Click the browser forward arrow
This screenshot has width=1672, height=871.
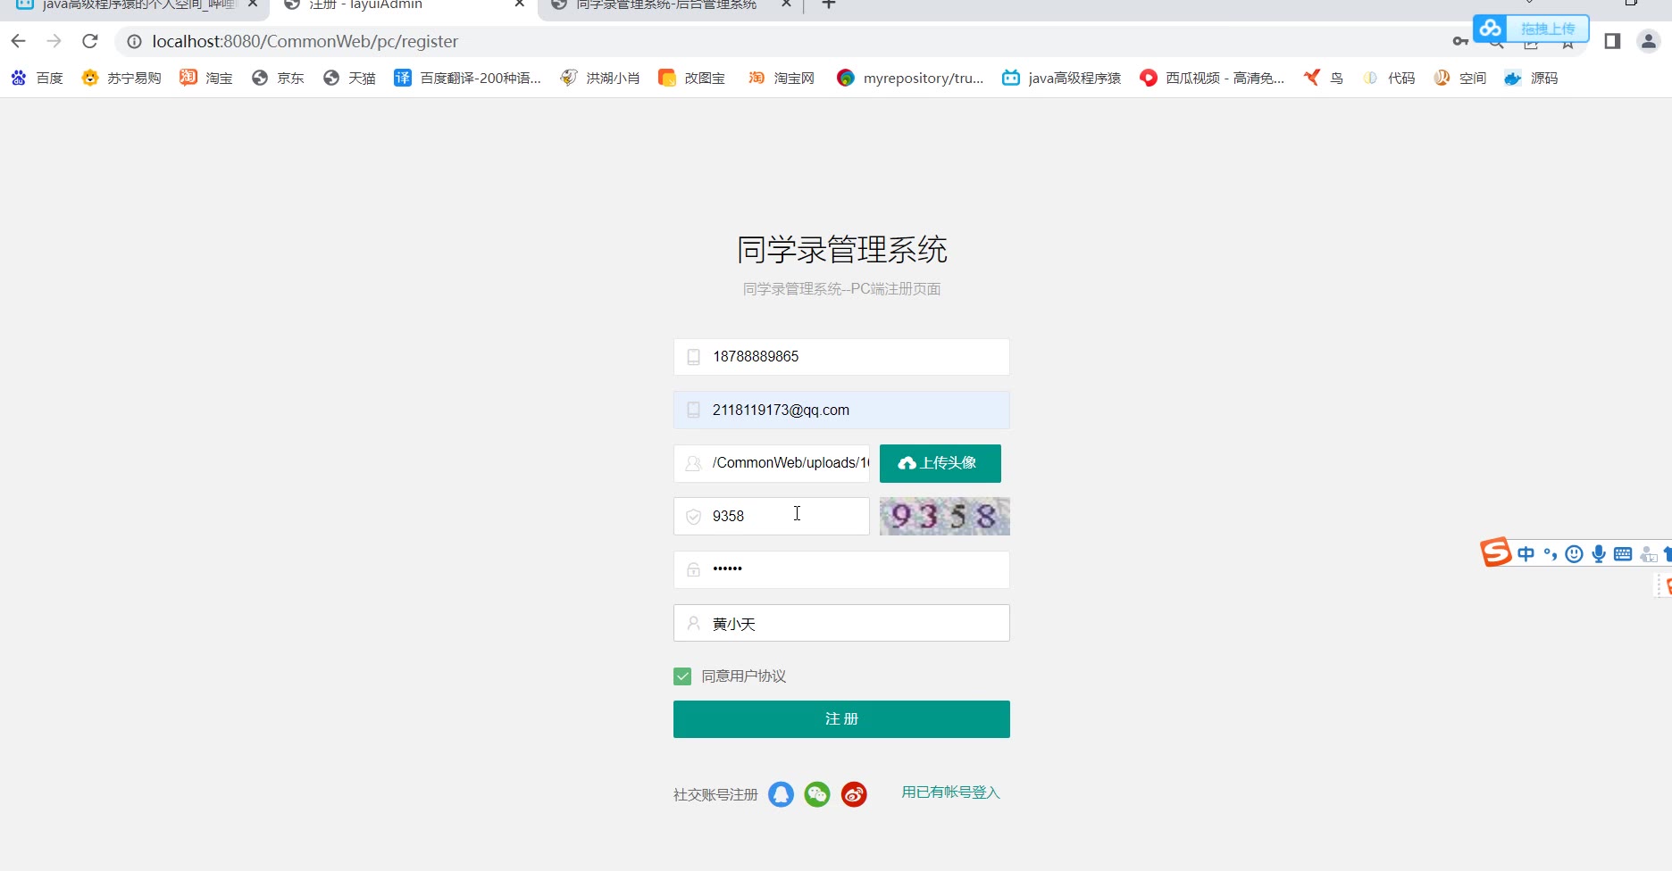point(54,41)
